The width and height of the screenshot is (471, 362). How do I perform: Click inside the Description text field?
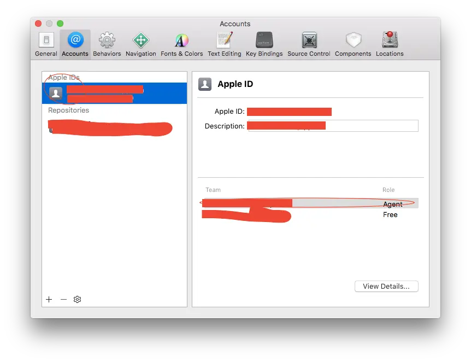point(333,126)
